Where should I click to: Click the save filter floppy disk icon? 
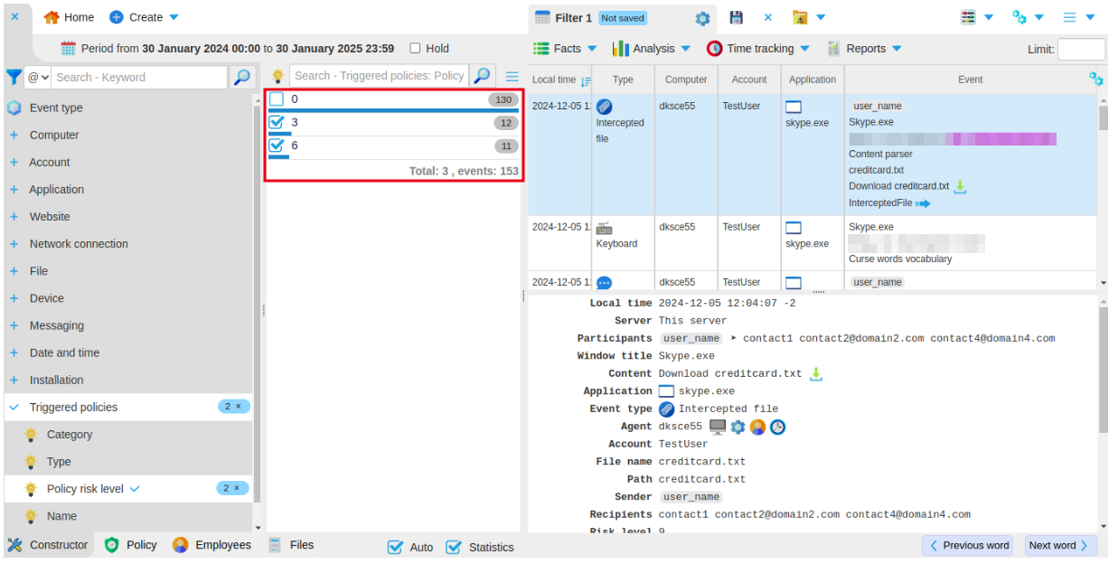click(737, 17)
